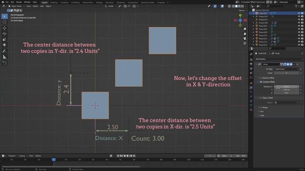The image size is (305, 171).
Task: Click the viewport zoom magnifier icon
Action: pyautogui.click(x=245, y=29)
